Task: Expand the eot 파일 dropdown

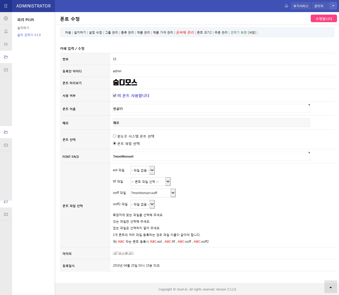Action: (x=142, y=170)
